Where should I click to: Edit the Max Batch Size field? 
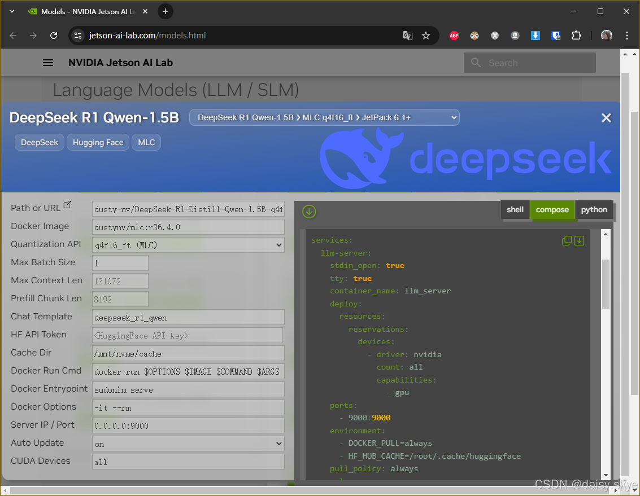120,263
